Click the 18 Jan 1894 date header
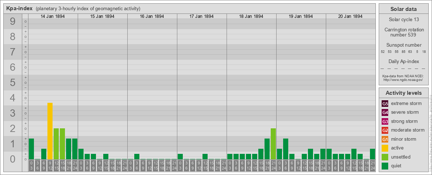This screenshot has height=175, width=432. (x=251, y=16)
